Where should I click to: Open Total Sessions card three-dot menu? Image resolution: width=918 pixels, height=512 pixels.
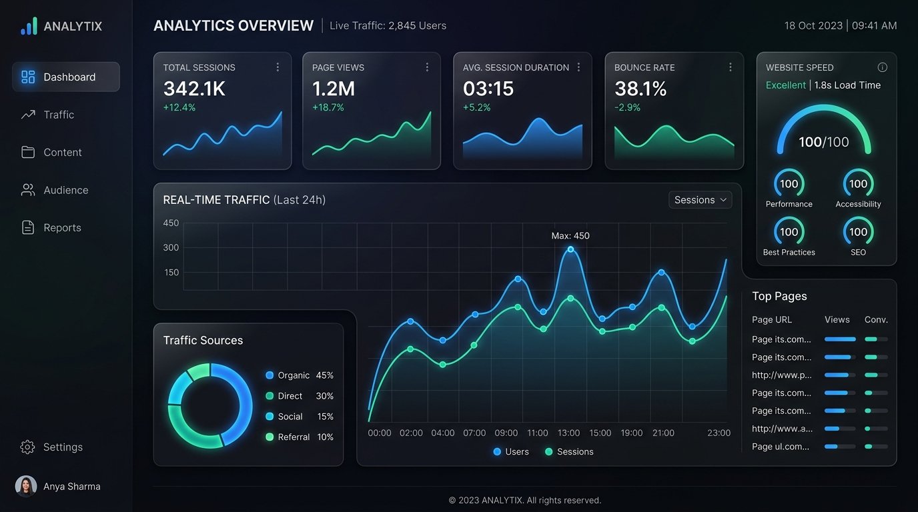click(x=278, y=67)
